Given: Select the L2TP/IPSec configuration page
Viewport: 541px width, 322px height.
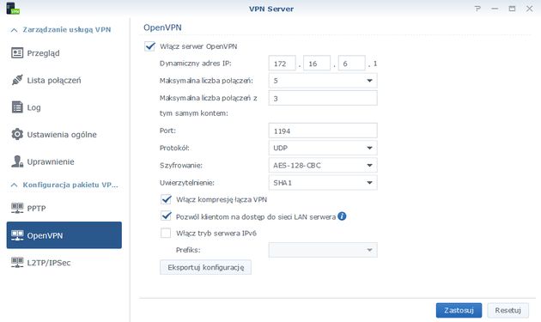Looking at the screenshot, I should [x=64, y=262].
